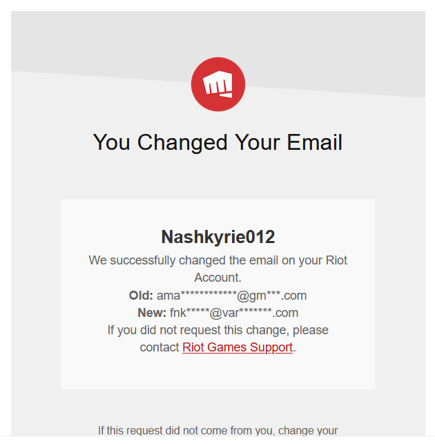Click the word "You" in the heading
This screenshot has width=435, height=444.
[112, 142]
